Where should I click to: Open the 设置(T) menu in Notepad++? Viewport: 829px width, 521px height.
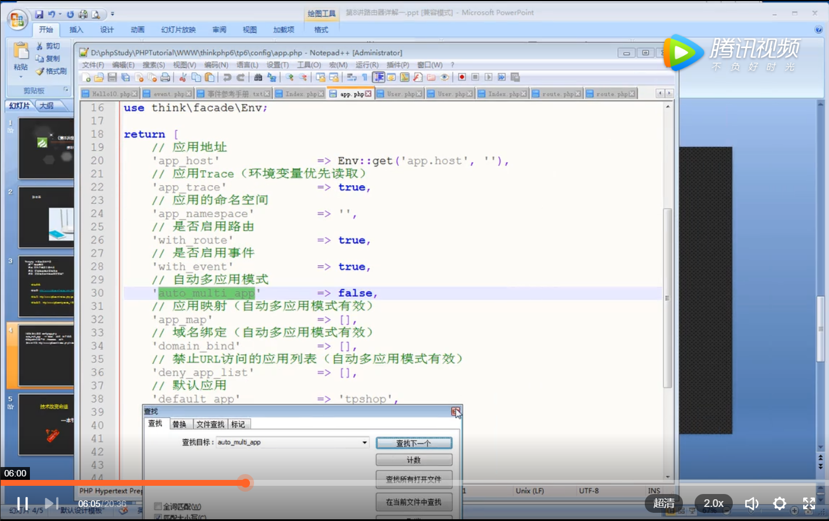(278, 65)
